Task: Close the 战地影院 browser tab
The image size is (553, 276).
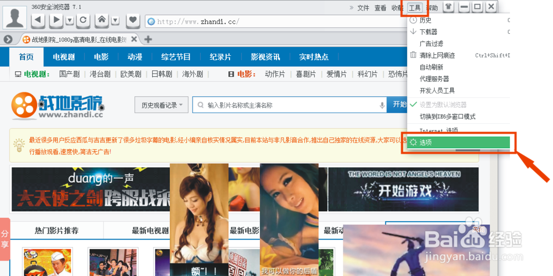Action: pyautogui.click(x=134, y=39)
